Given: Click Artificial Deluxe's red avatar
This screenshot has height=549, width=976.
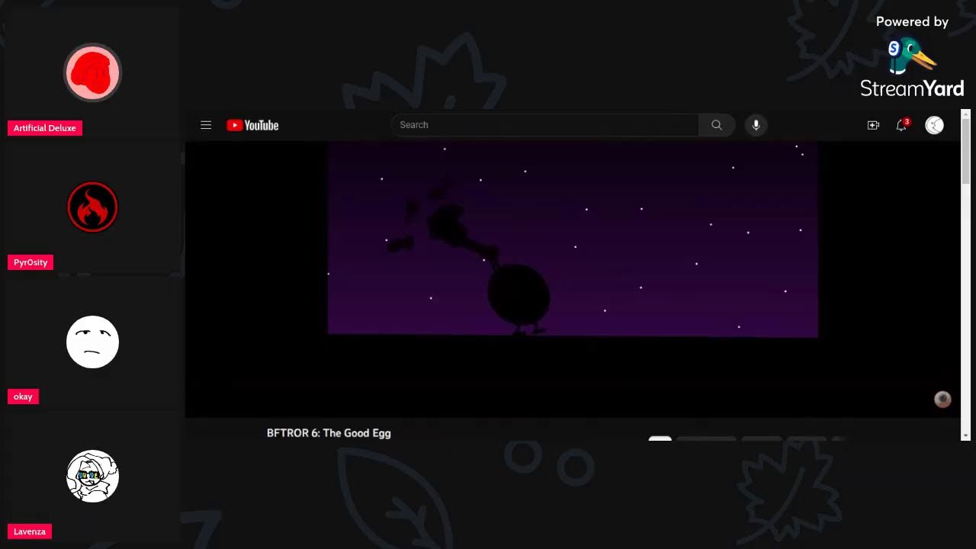Looking at the screenshot, I should 92,73.
